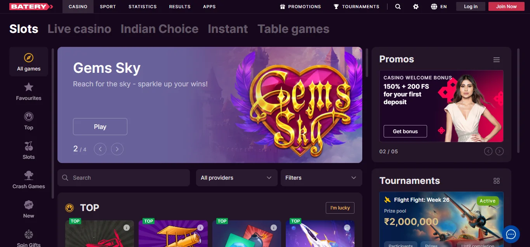Expand the All providers dropdown

pos(236,178)
